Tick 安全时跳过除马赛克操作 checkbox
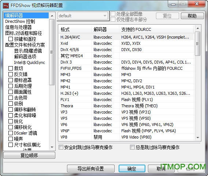Screen dimensions: 208x176 click(x=61, y=147)
